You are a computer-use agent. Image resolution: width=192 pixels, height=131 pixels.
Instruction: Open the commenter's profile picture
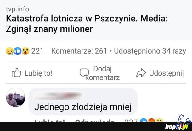click(15, 97)
